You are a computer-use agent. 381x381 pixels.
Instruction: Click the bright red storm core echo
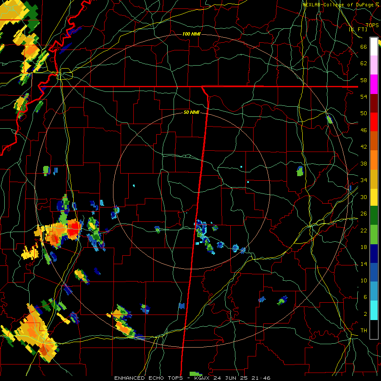tap(75, 229)
